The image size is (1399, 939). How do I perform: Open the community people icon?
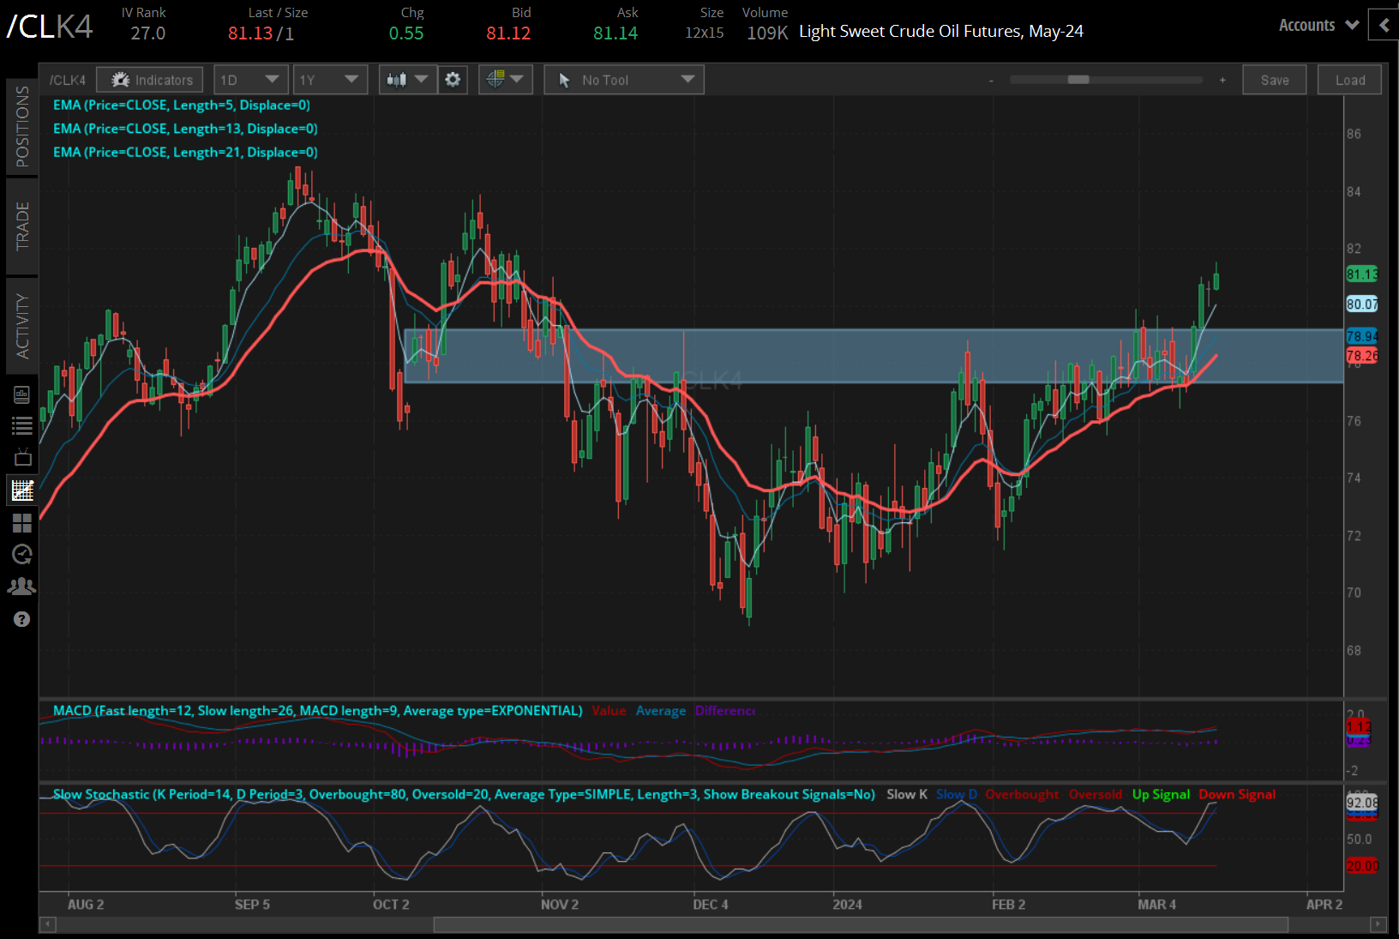pyautogui.click(x=21, y=585)
